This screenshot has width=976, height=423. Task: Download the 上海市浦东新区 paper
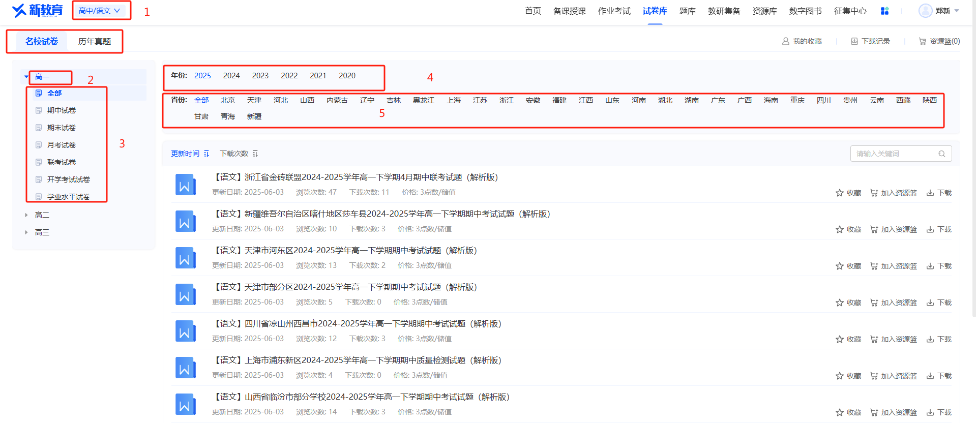[939, 376]
